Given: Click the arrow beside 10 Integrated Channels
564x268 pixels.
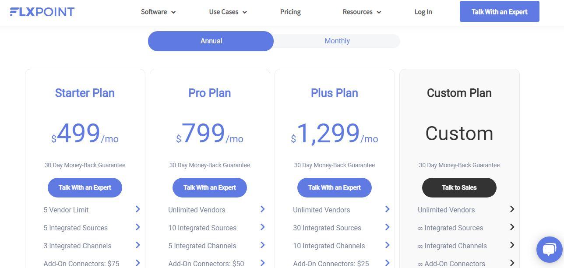Looking at the screenshot, I should [387, 245].
